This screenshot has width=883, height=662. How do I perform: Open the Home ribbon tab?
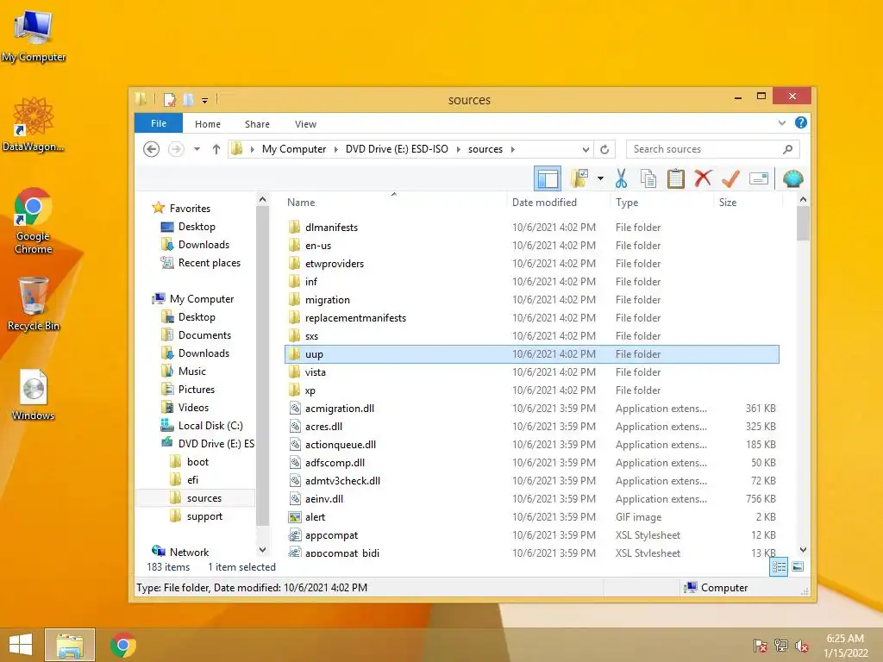click(x=208, y=124)
